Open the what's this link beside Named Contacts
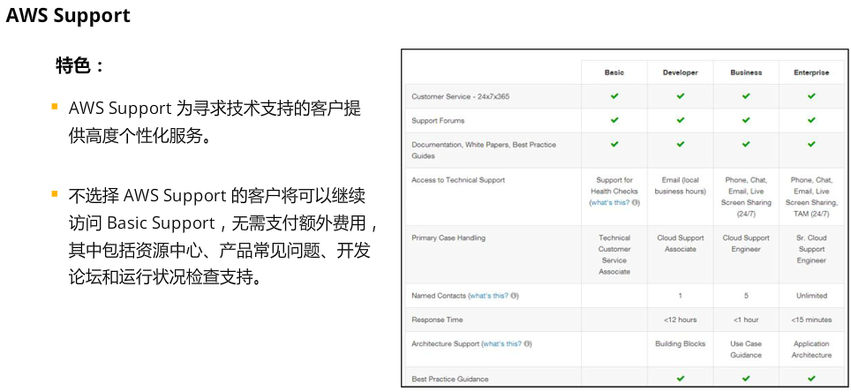This screenshot has height=392, width=851. pyautogui.click(x=488, y=296)
